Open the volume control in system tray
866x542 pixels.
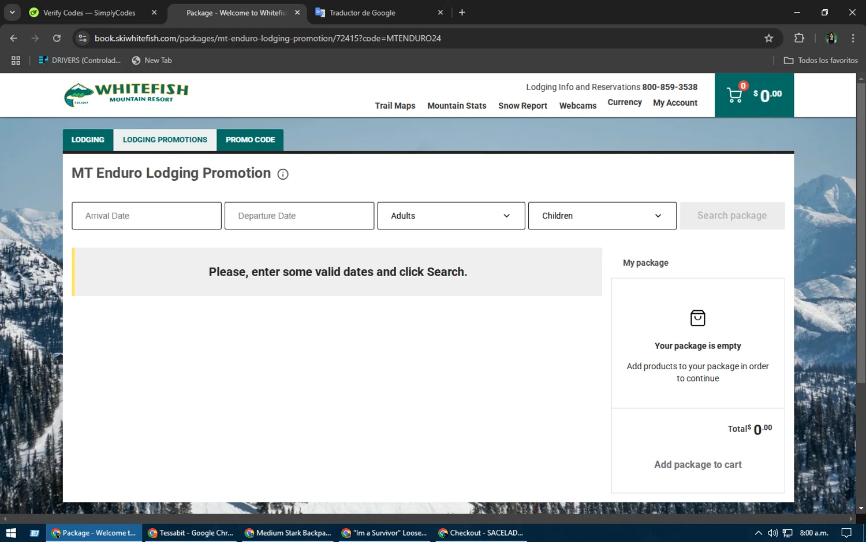coord(773,533)
